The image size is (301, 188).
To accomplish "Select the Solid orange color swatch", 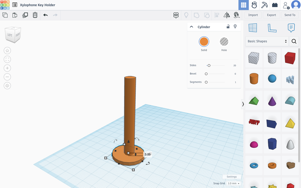I will [x=204, y=42].
